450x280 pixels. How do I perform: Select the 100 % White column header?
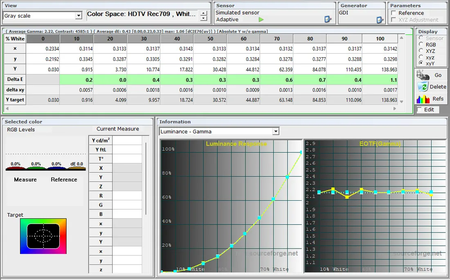380,39
